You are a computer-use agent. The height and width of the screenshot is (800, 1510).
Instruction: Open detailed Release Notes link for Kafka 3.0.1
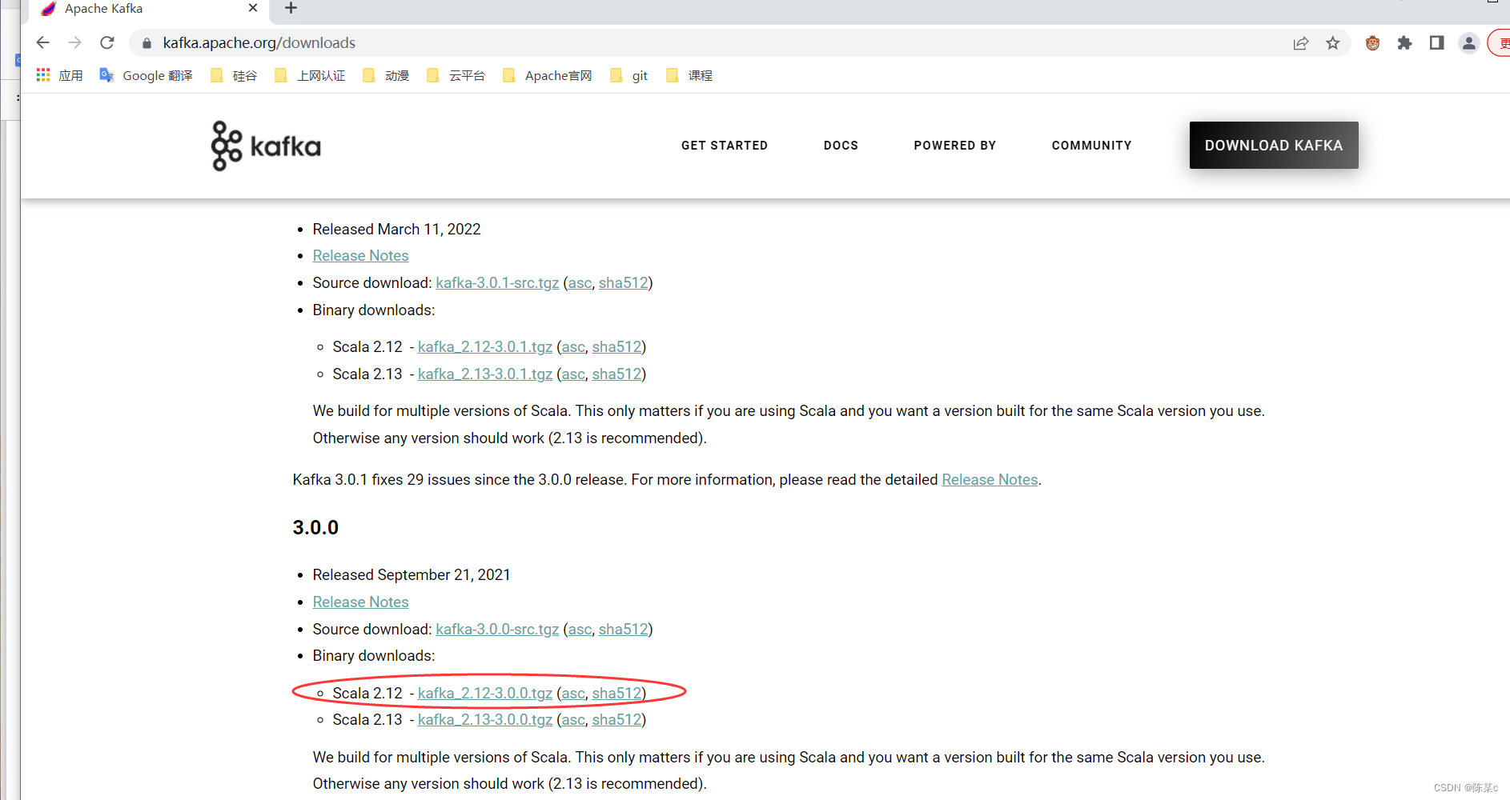[990, 480]
